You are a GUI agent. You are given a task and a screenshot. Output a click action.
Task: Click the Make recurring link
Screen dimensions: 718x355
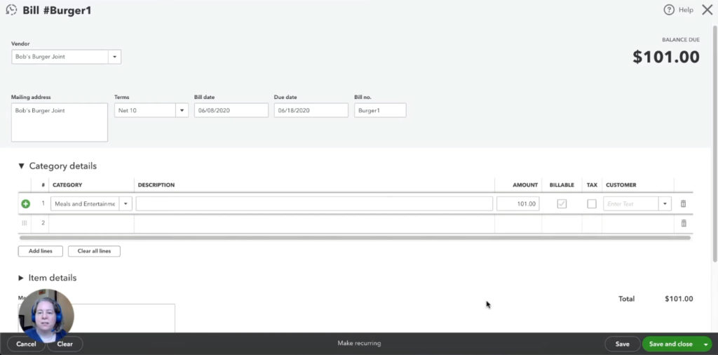(359, 344)
